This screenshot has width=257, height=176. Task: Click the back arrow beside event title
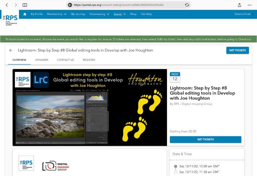click(11, 51)
